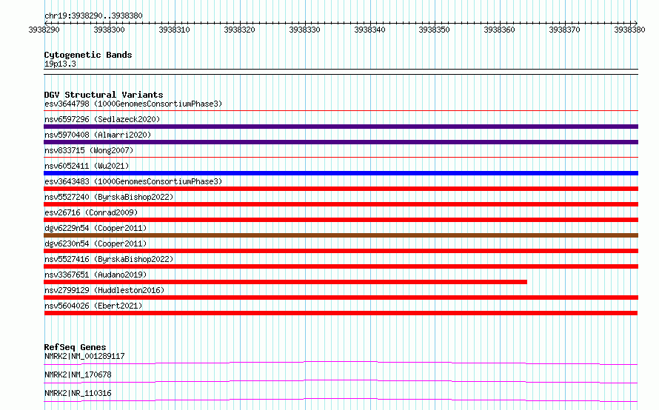Open the dgv6229n54 (Cooper2011) label
This screenshot has height=410, width=659.
tap(96, 228)
